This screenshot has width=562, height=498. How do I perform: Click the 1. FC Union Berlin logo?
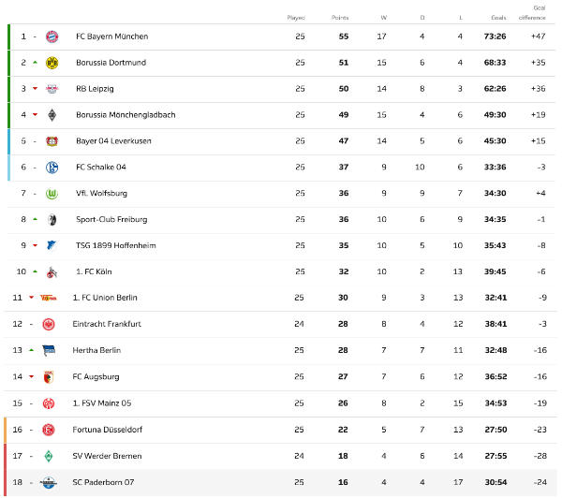pos(49,298)
